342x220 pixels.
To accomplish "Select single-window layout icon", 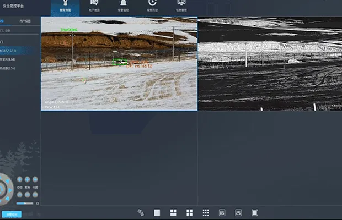I will [x=157, y=212].
